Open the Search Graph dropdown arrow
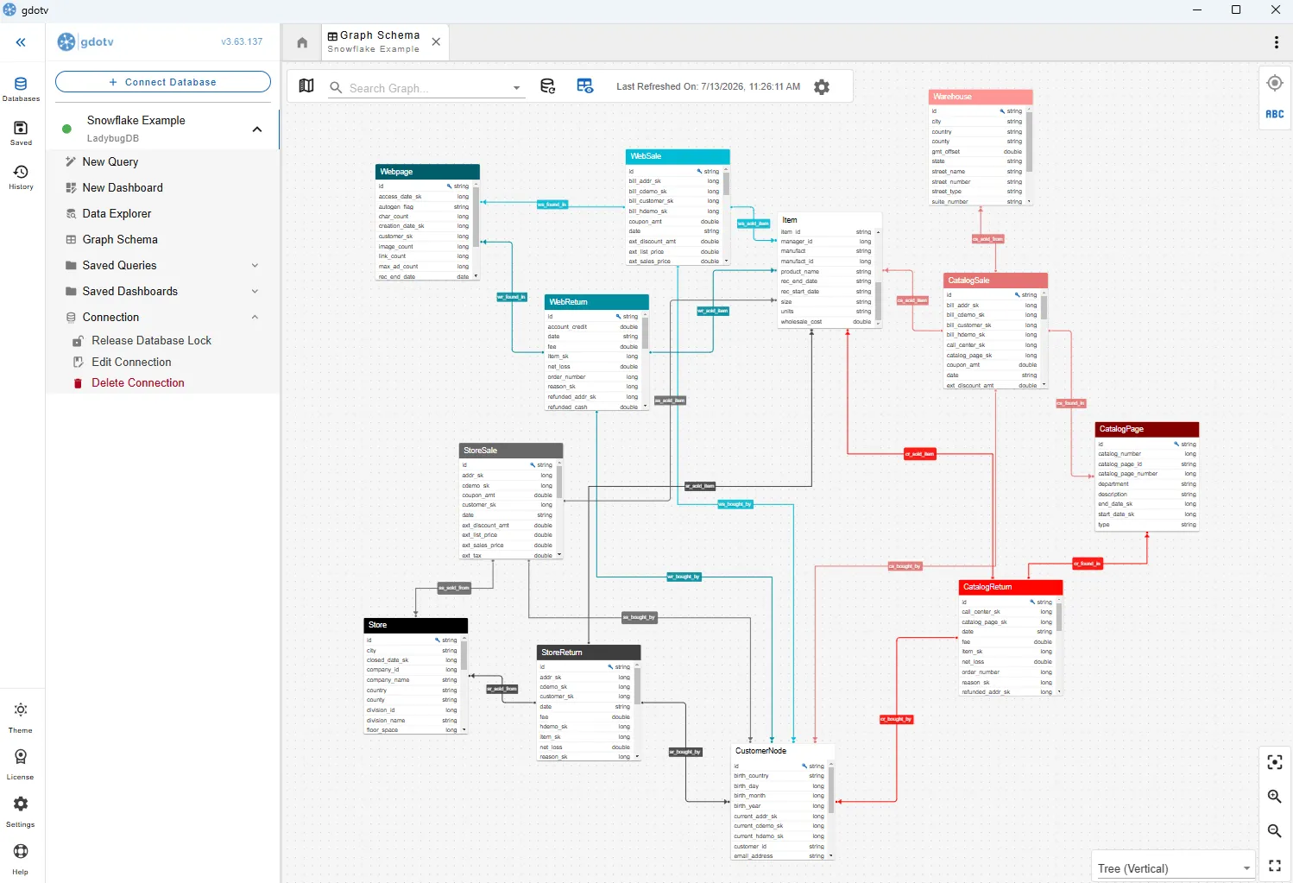Viewport: 1293px width, 883px height. 516,88
